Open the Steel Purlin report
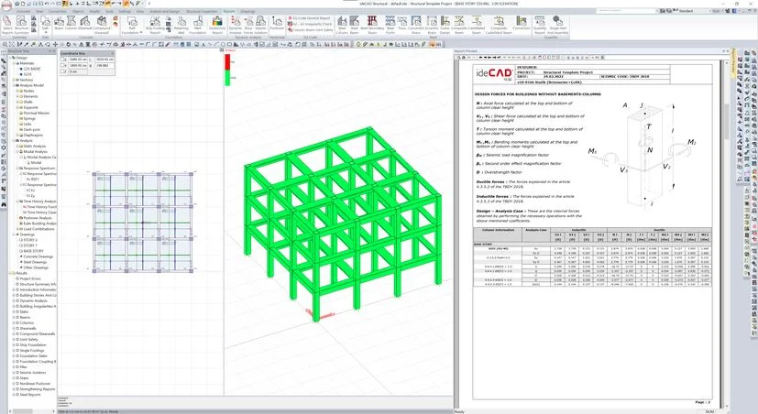This screenshot has height=414, width=758. click(390, 26)
